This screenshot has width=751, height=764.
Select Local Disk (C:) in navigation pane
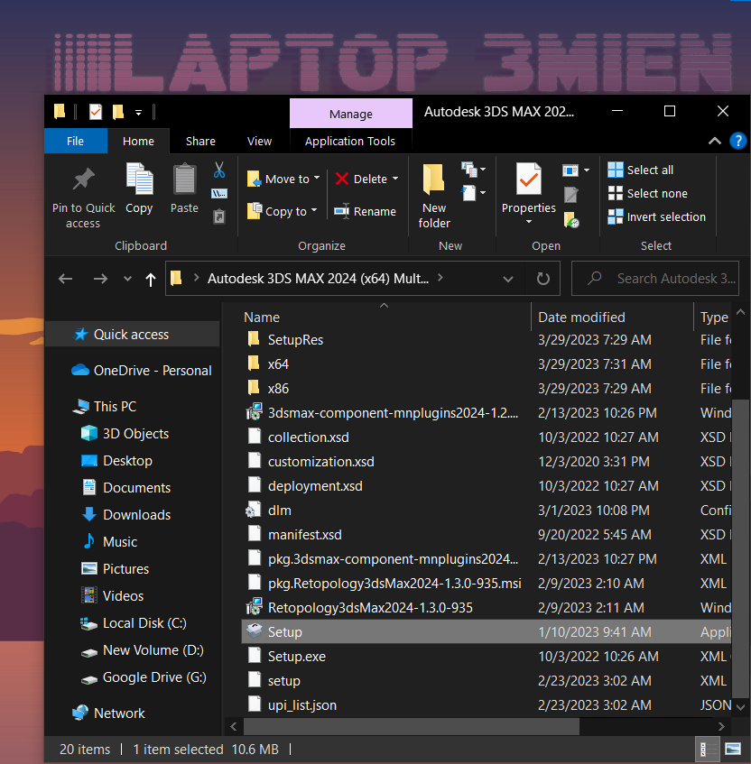pos(144,622)
